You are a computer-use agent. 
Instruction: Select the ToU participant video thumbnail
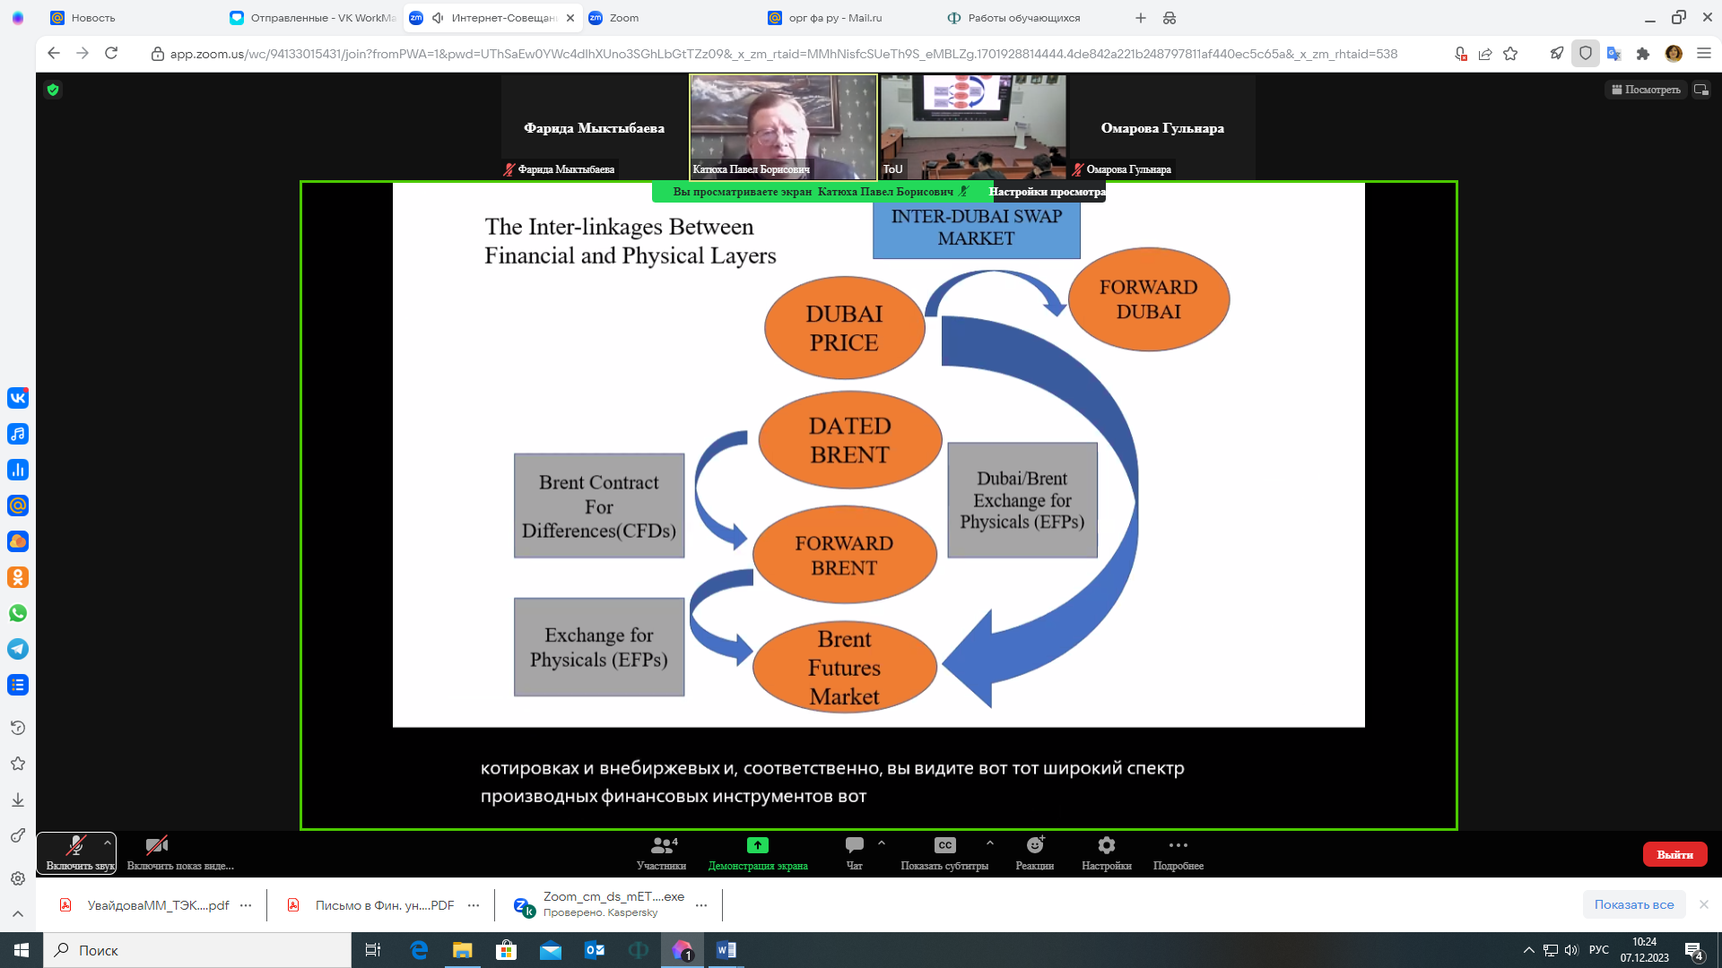click(x=974, y=125)
